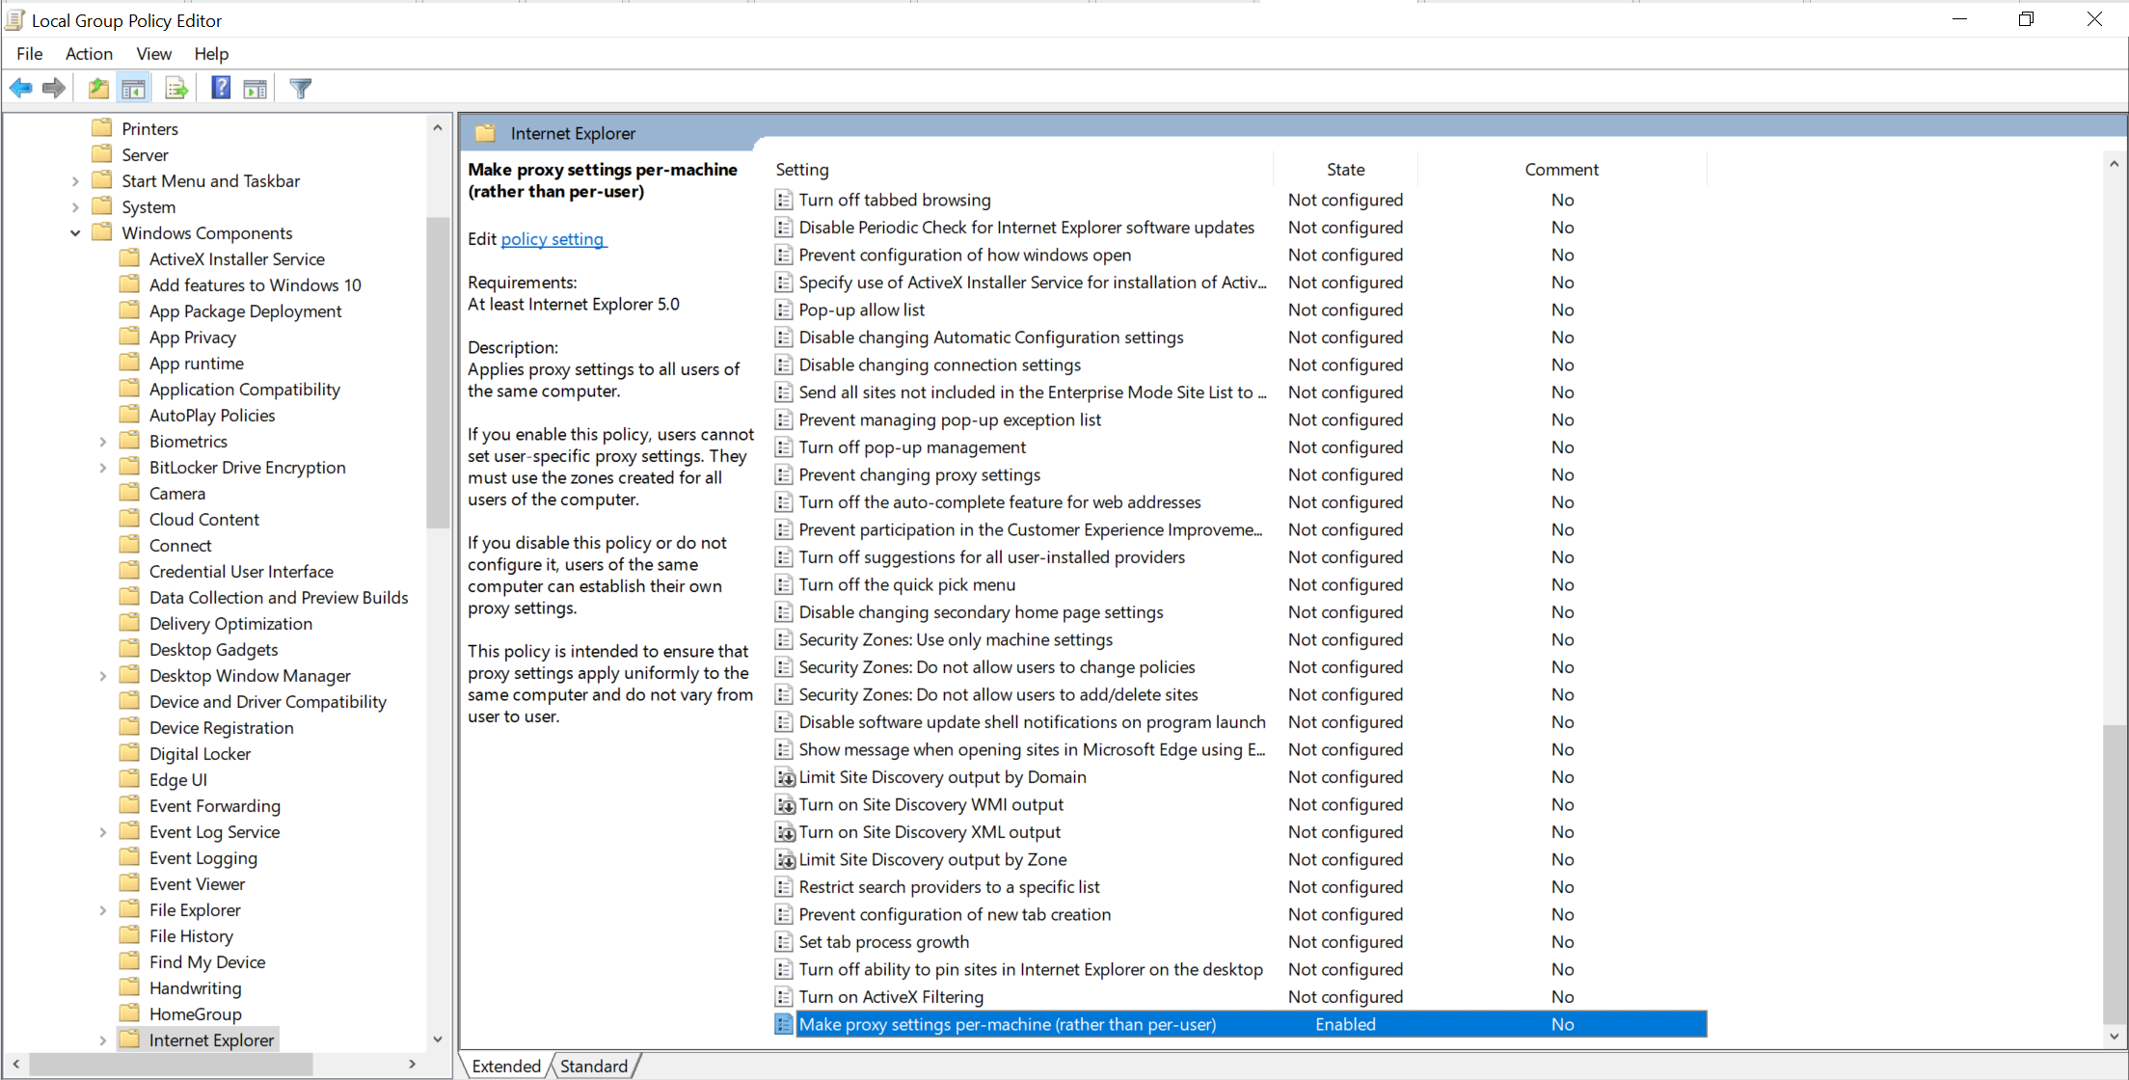The image size is (2129, 1080).
Task: Click the policy setting link
Action: [x=552, y=238]
